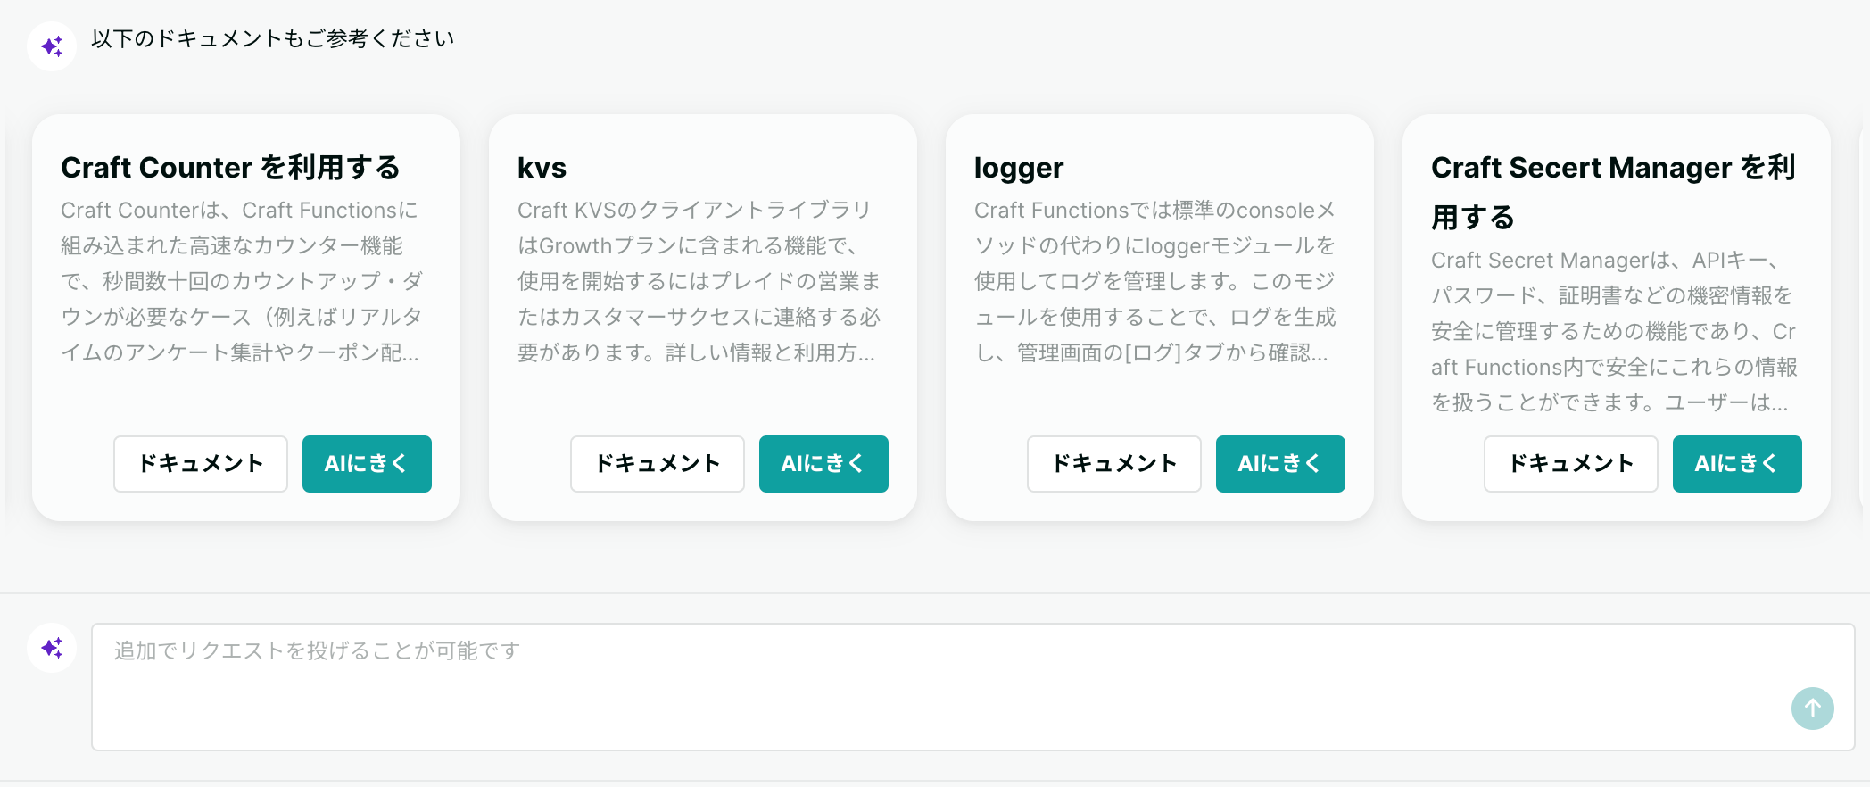Open ドキュメント for Craft Secert Manager card

(x=1571, y=464)
